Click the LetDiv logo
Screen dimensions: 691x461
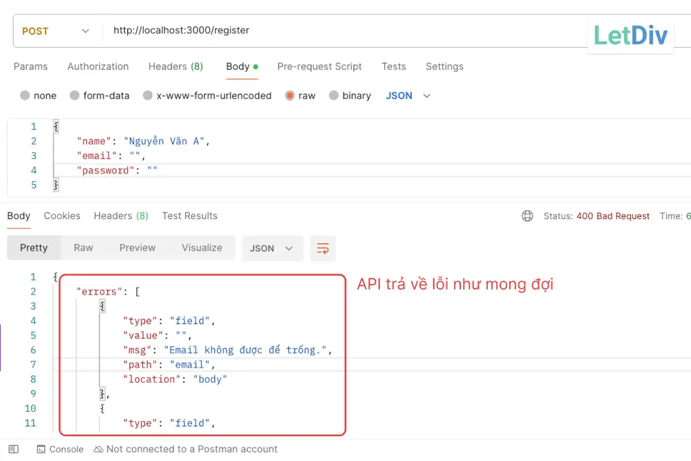pyautogui.click(x=630, y=35)
